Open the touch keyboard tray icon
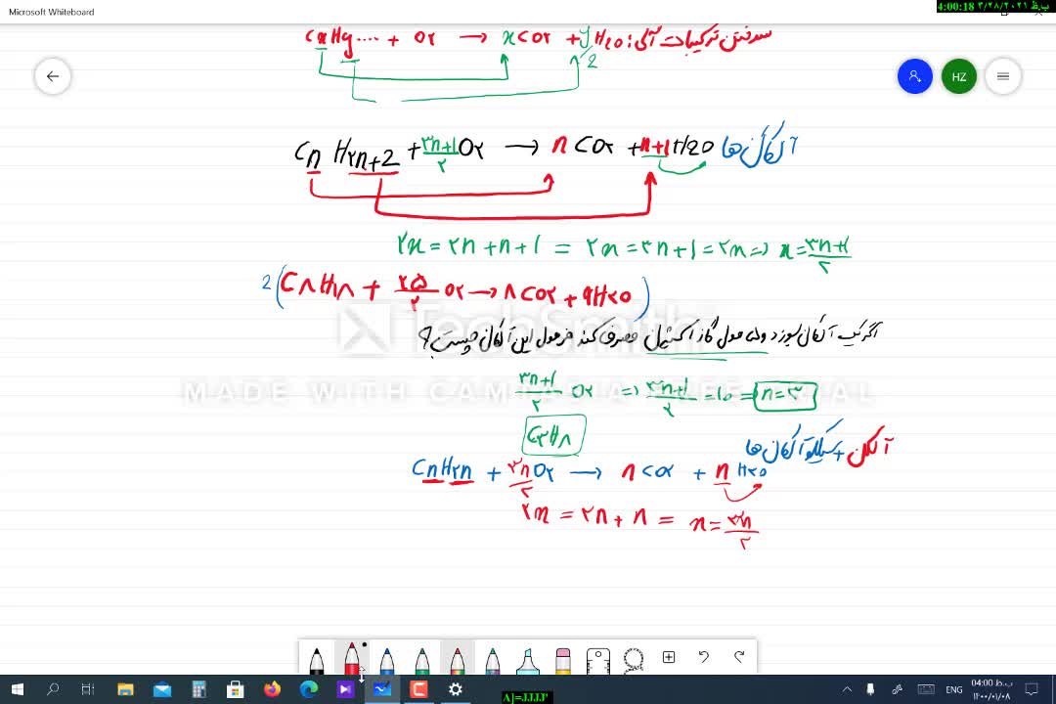 tap(926, 689)
